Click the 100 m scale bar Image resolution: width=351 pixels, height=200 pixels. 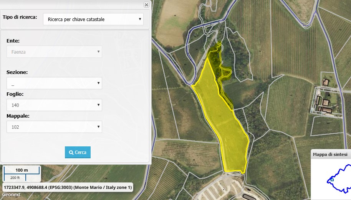22,170
